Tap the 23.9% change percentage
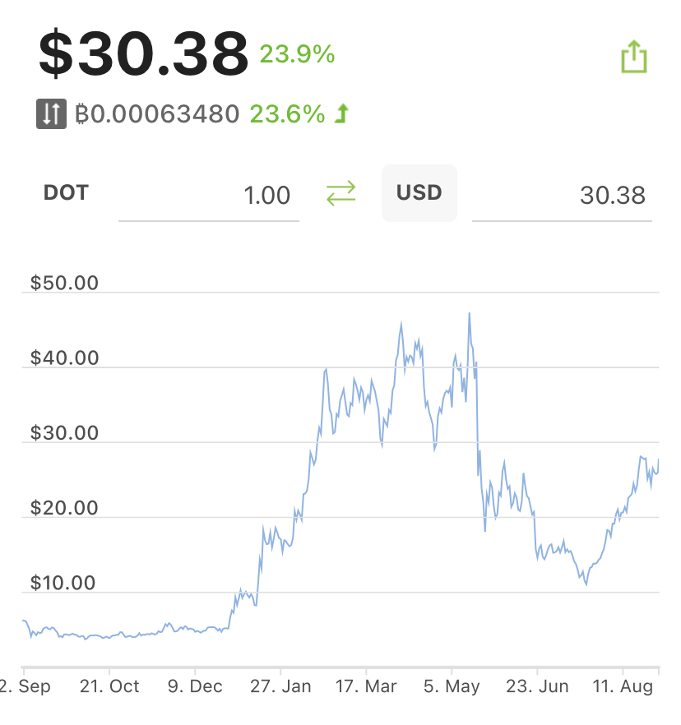This screenshot has width=681, height=725. (297, 54)
